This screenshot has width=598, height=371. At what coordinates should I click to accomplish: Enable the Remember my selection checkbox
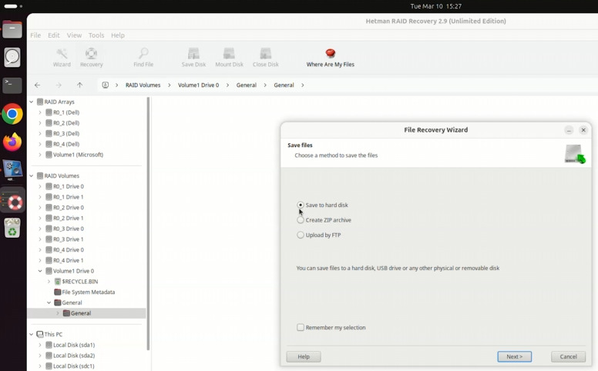coord(301,328)
